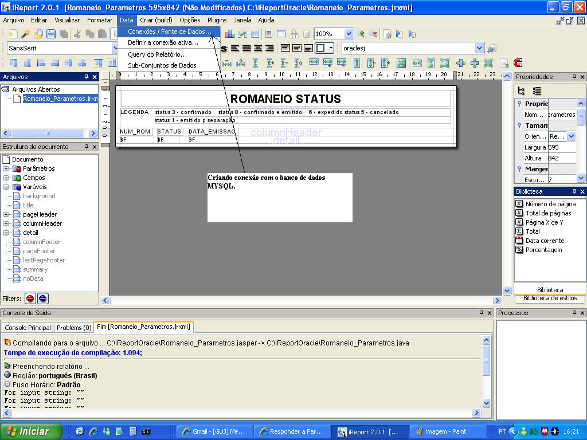Align text left in formatting toolbar
The width and height of the screenshot is (587, 440).
(234, 48)
